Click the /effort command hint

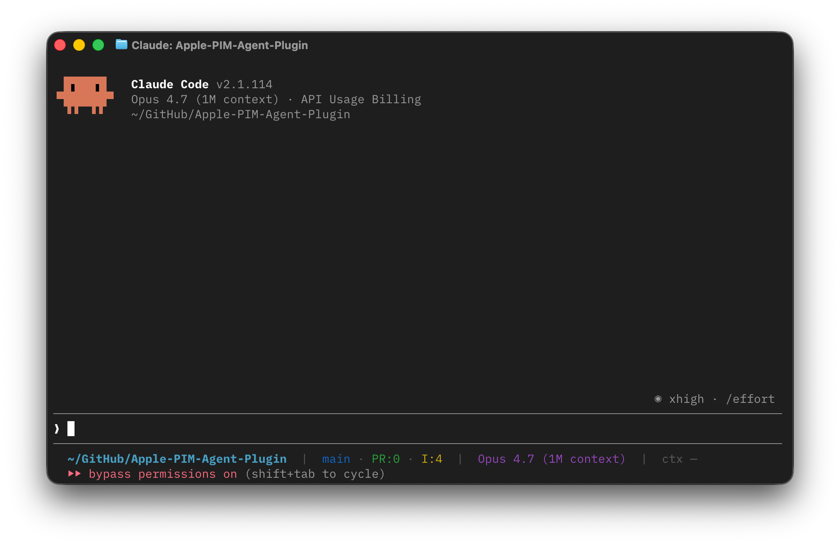(750, 399)
